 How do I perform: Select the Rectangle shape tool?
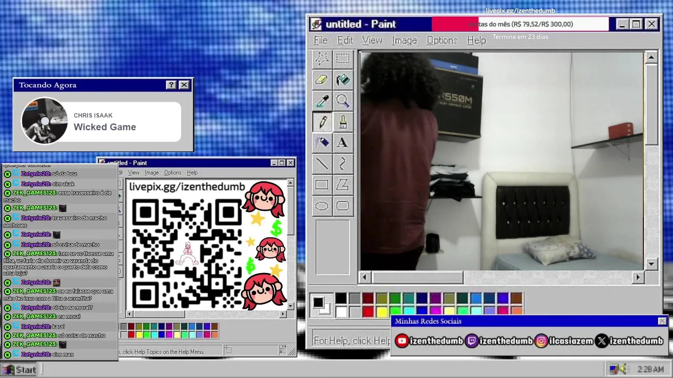[322, 185]
